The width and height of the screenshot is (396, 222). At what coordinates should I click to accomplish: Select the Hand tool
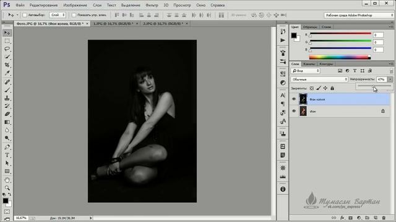(7, 180)
